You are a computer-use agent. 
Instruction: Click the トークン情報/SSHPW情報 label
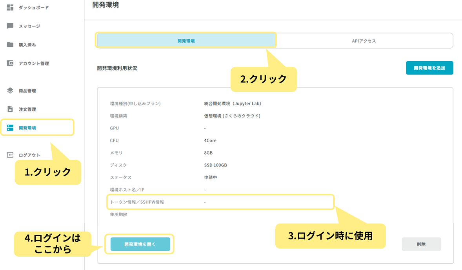(137, 202)
